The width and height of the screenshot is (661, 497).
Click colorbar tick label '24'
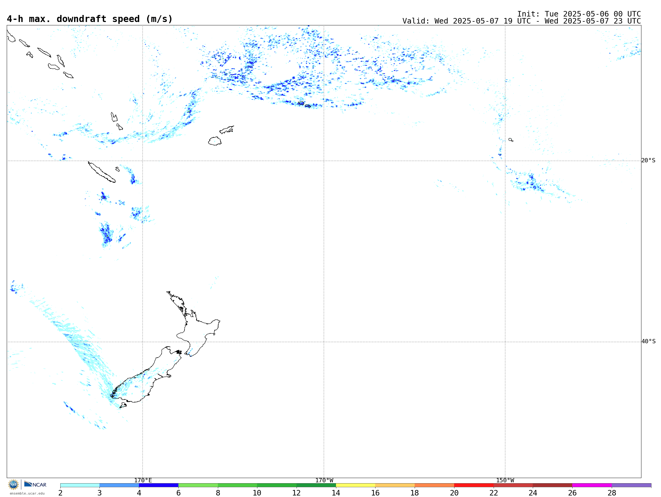(533, 493)
